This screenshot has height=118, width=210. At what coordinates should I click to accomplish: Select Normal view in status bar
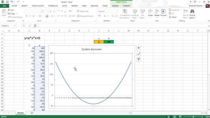pos(169,117)
